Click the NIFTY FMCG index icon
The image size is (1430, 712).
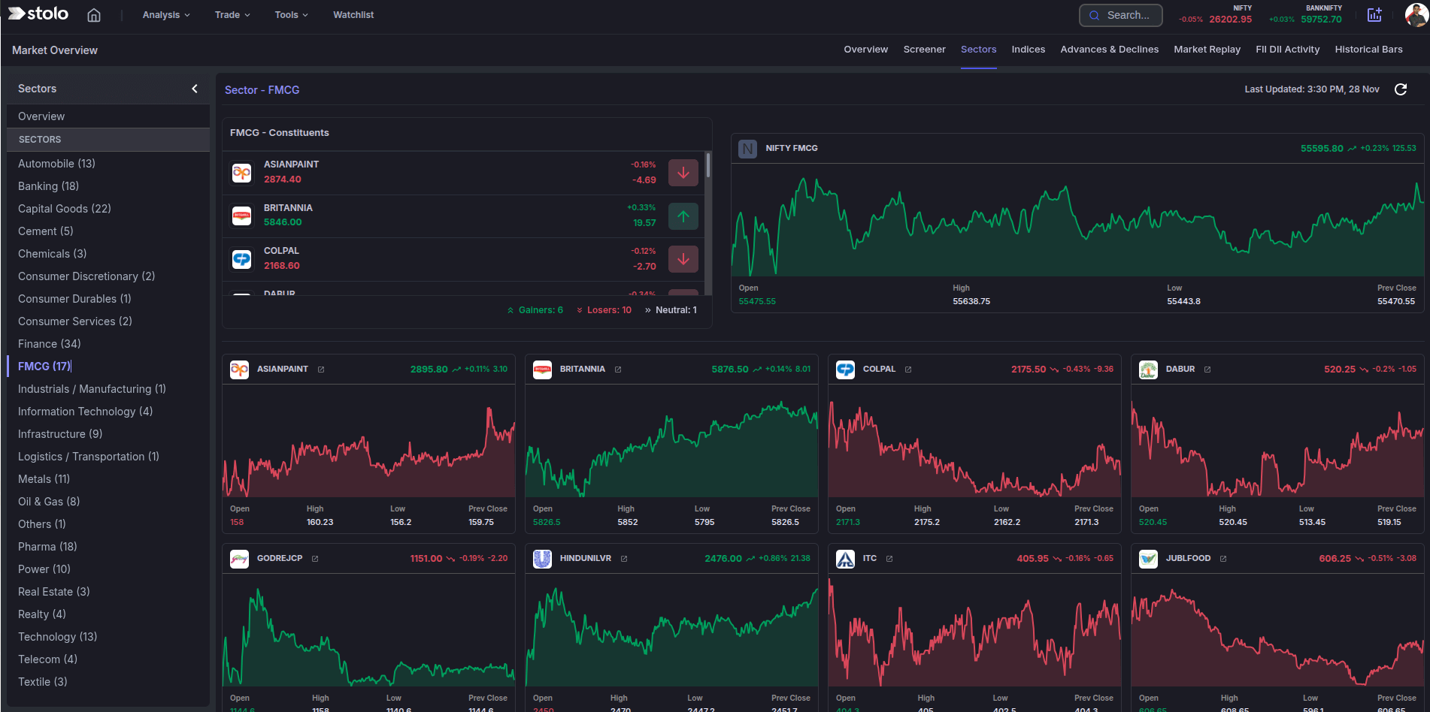tap(747, 148)
